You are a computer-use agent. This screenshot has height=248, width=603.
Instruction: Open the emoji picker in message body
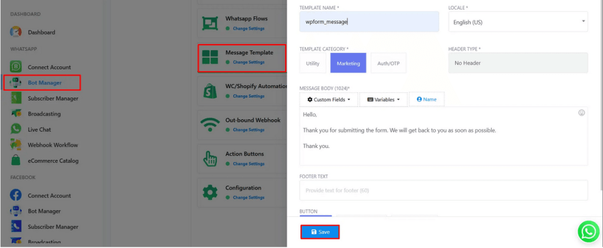pos(581,113)
